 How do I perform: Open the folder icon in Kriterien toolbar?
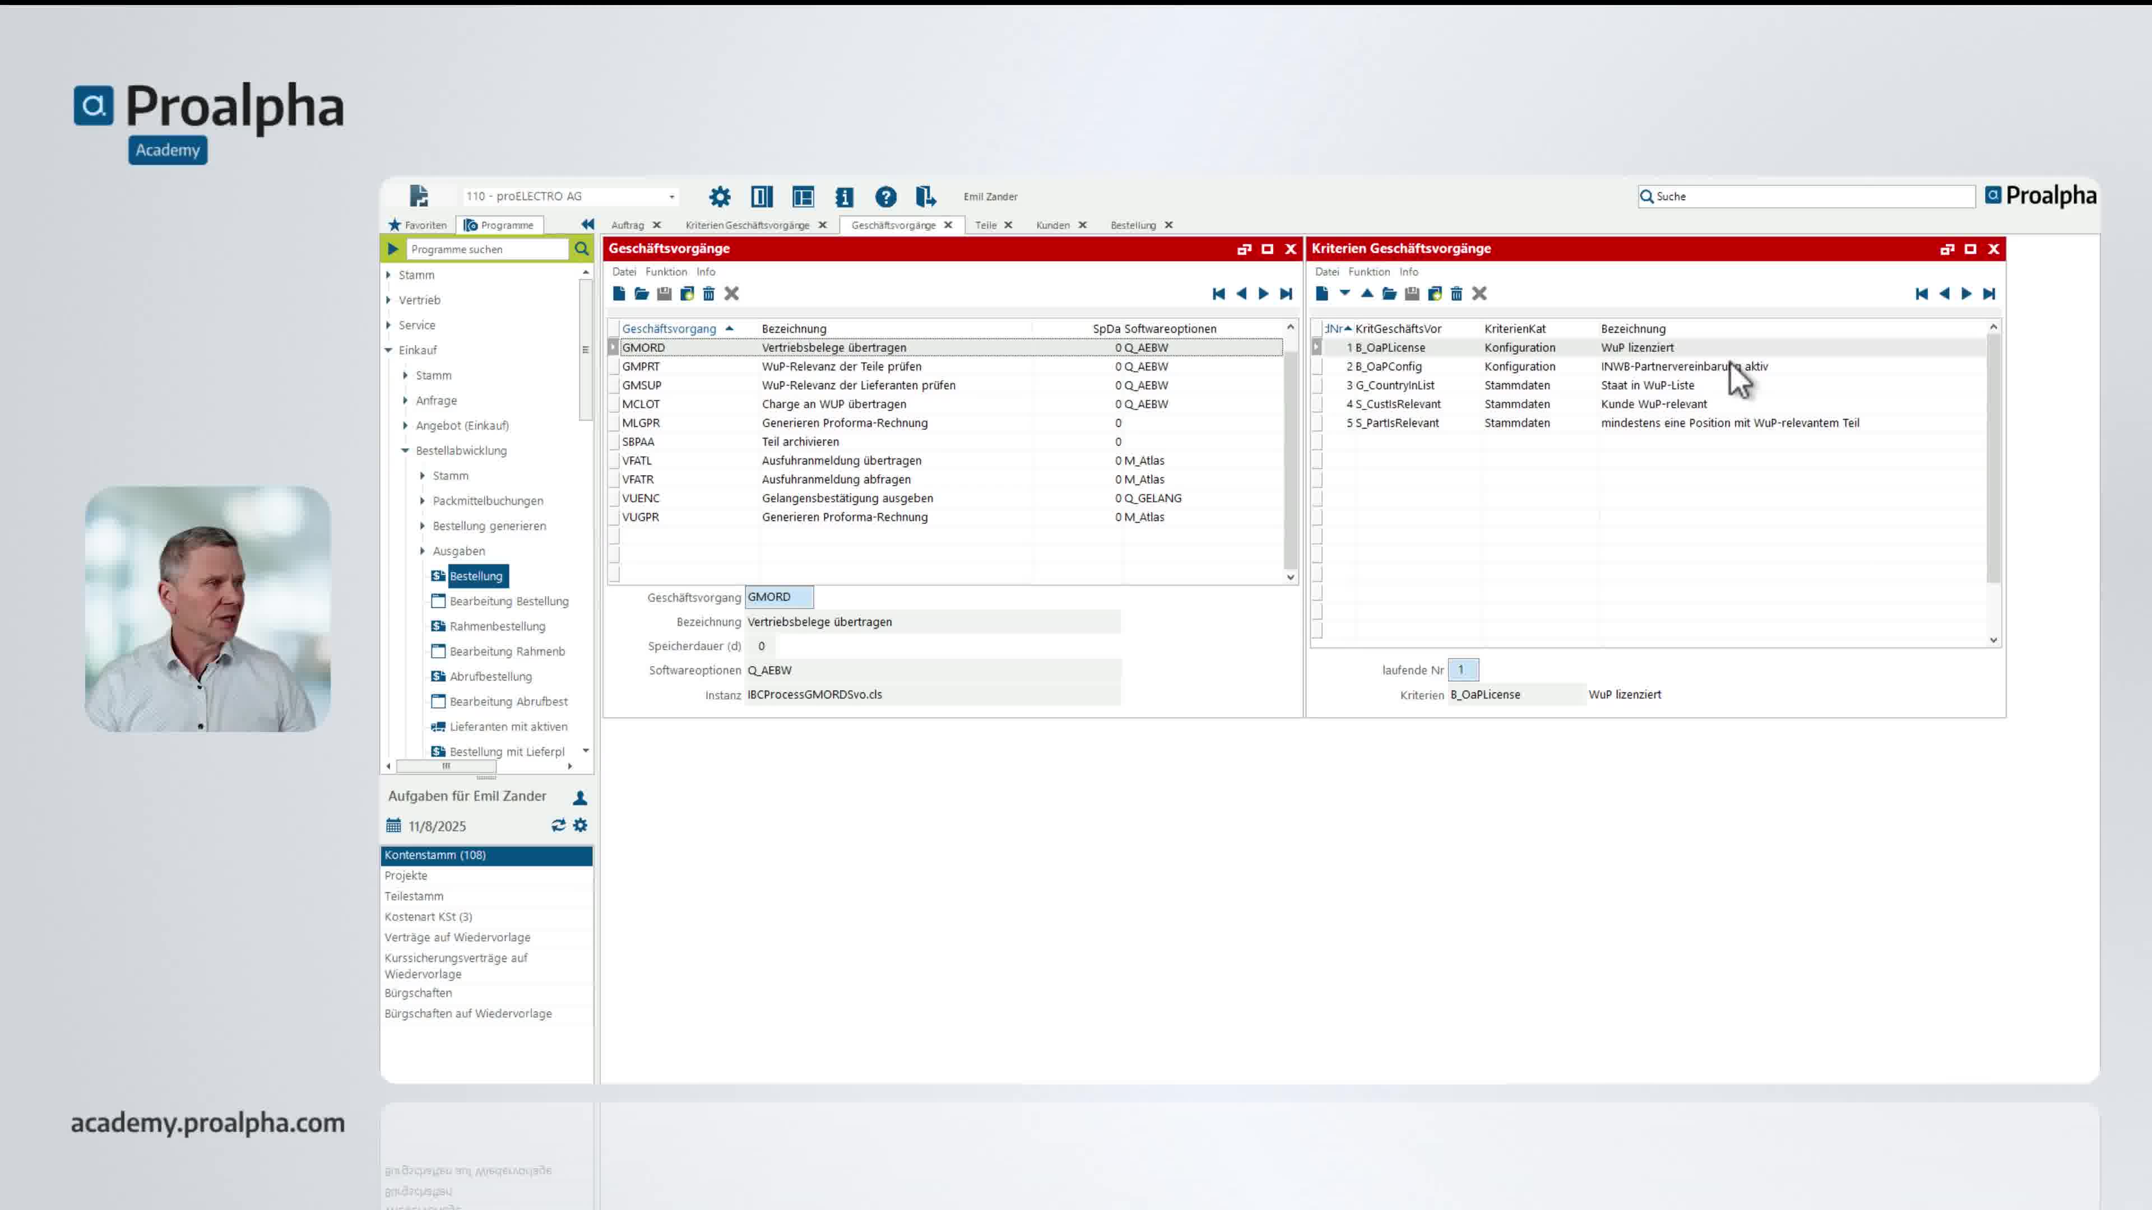1389,293
